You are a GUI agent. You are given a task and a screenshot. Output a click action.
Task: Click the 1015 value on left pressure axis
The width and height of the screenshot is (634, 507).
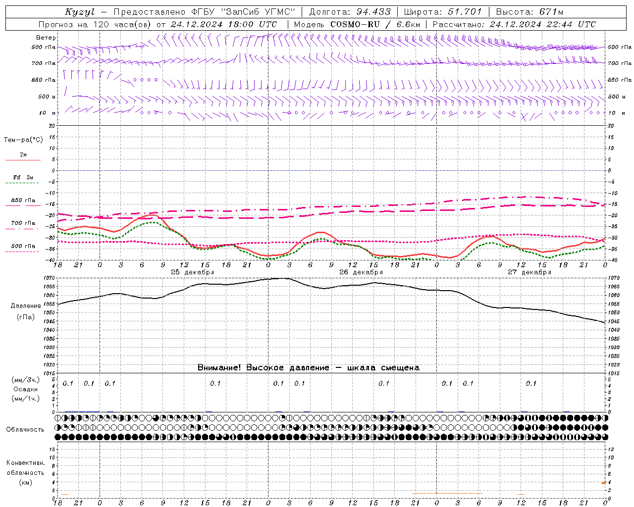(x=50, y=373)
